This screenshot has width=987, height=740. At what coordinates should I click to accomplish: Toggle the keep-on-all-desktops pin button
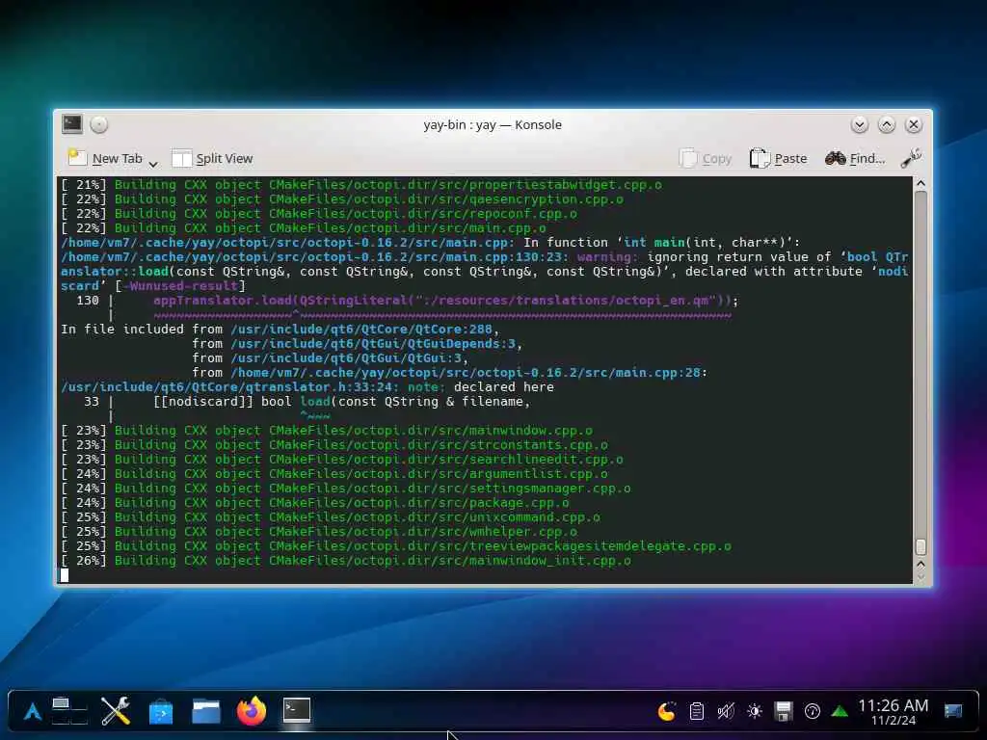(x=99, y=124)
